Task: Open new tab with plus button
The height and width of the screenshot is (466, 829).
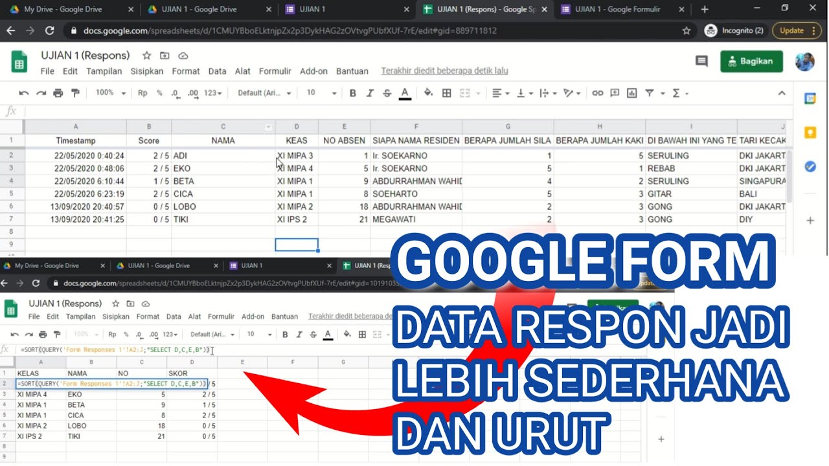Action: click(x=705, y=9)
